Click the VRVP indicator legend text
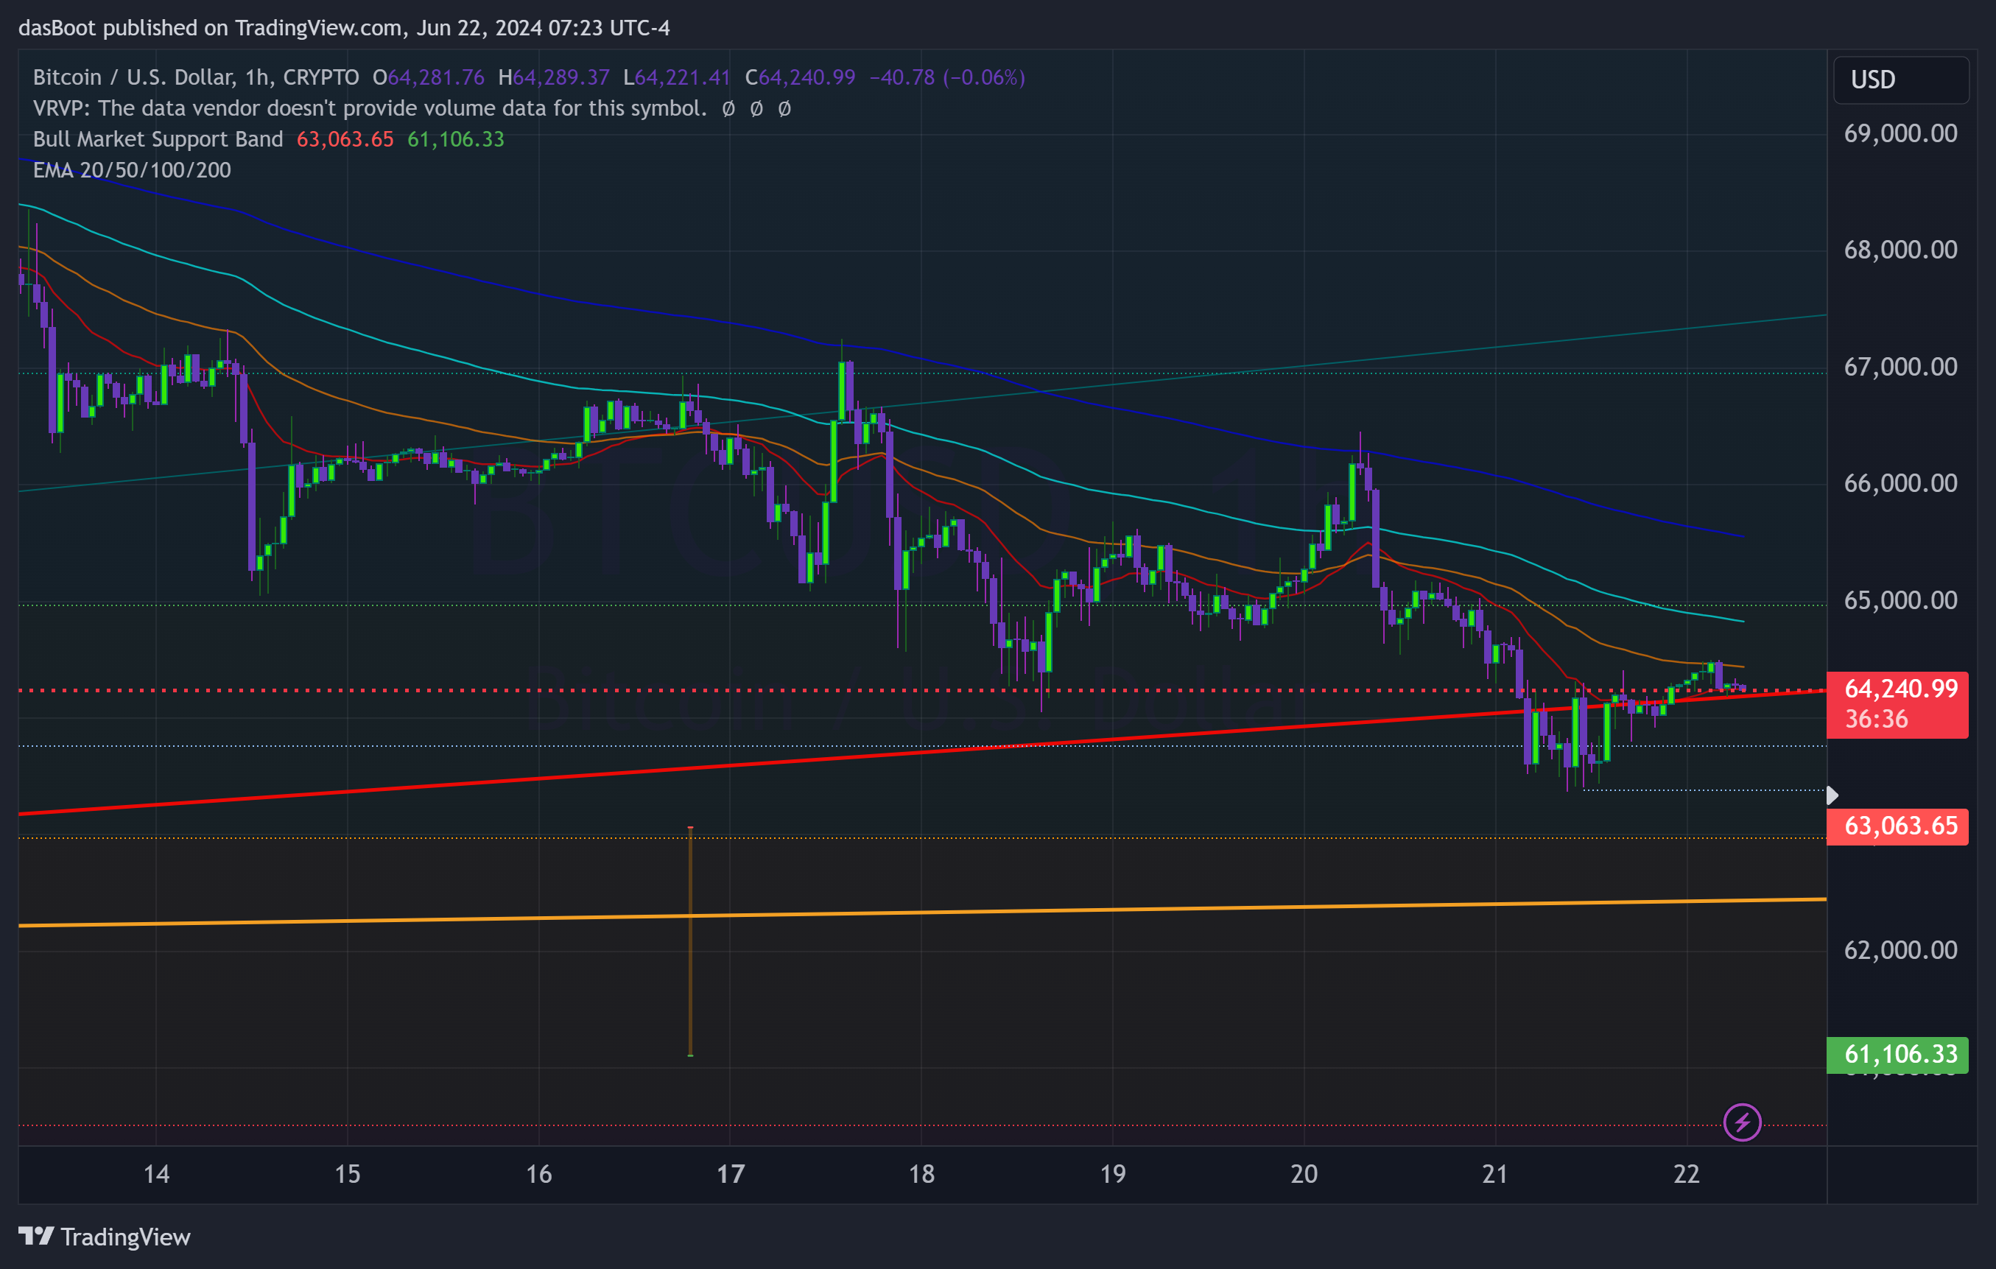This screenshot has height=1269, width=1996. [x=370, y=108]
